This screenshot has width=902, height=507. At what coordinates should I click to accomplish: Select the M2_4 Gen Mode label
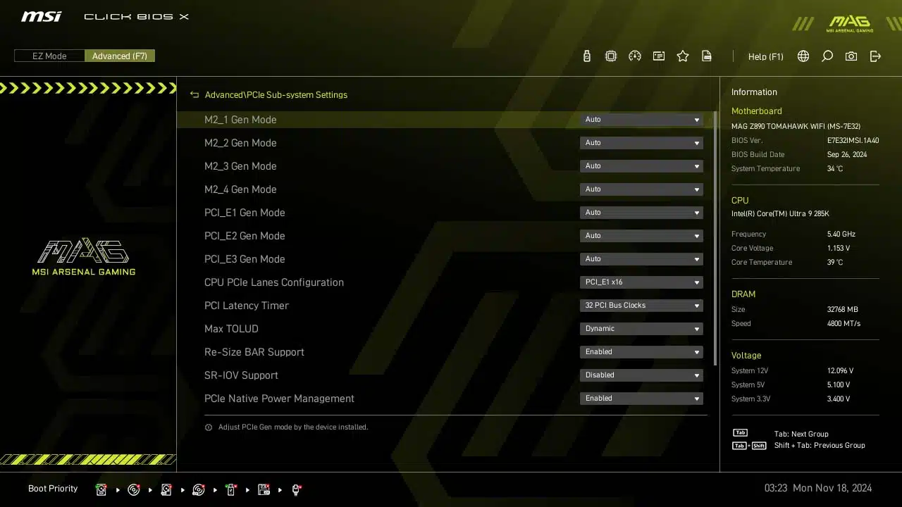point(240,189)
